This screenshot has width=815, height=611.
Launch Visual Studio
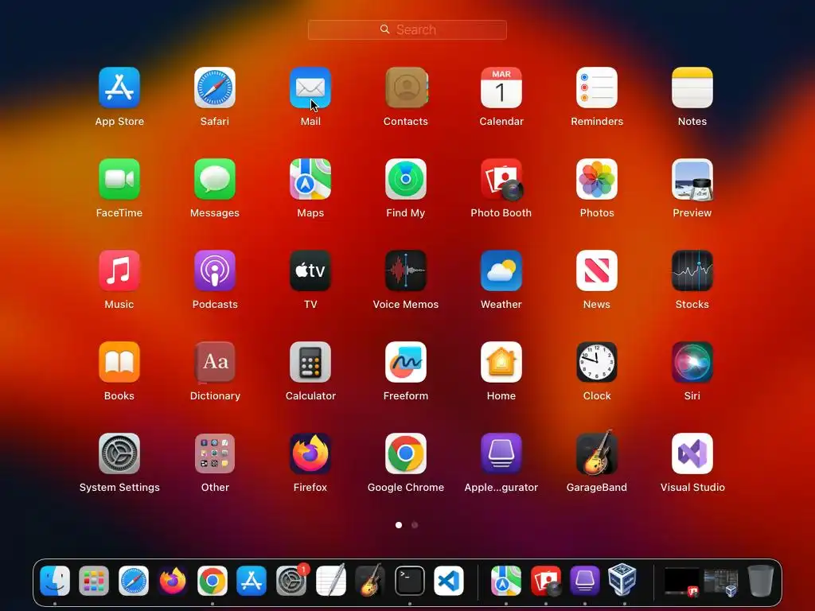(692, 453)
